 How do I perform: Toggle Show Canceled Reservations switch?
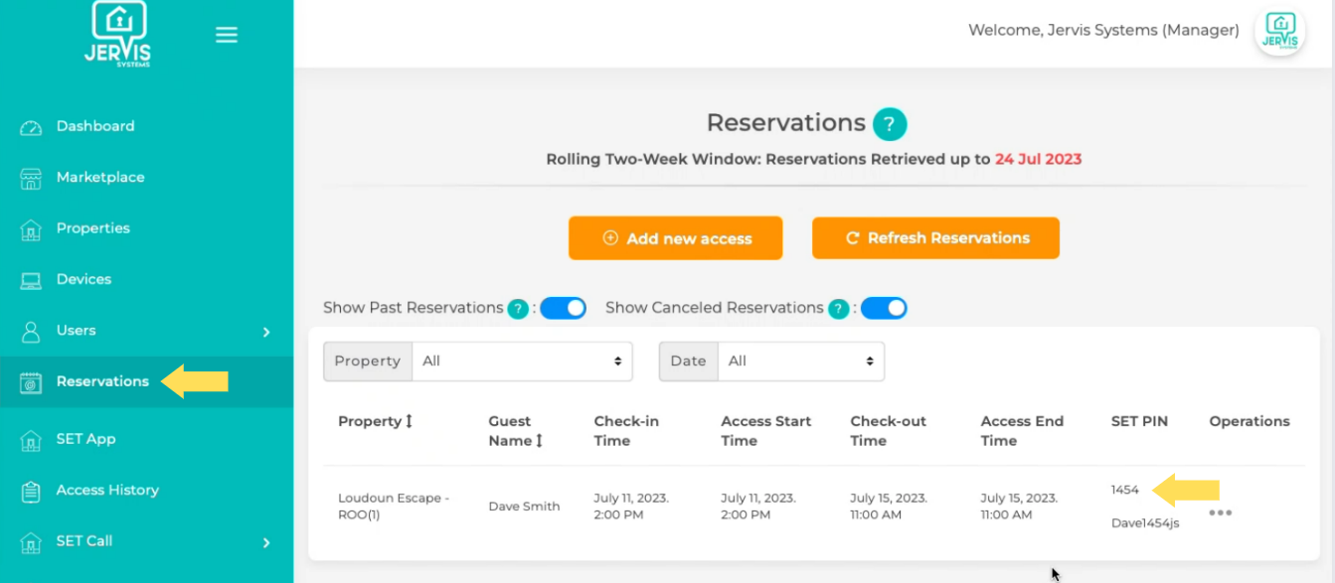[884, 308]
